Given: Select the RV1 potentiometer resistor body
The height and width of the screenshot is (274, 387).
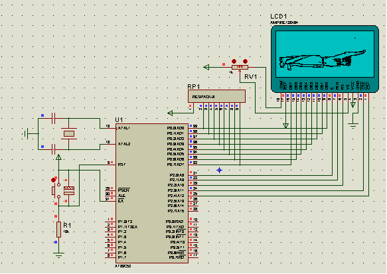Looking at the screenshot, I should [240, 67].
